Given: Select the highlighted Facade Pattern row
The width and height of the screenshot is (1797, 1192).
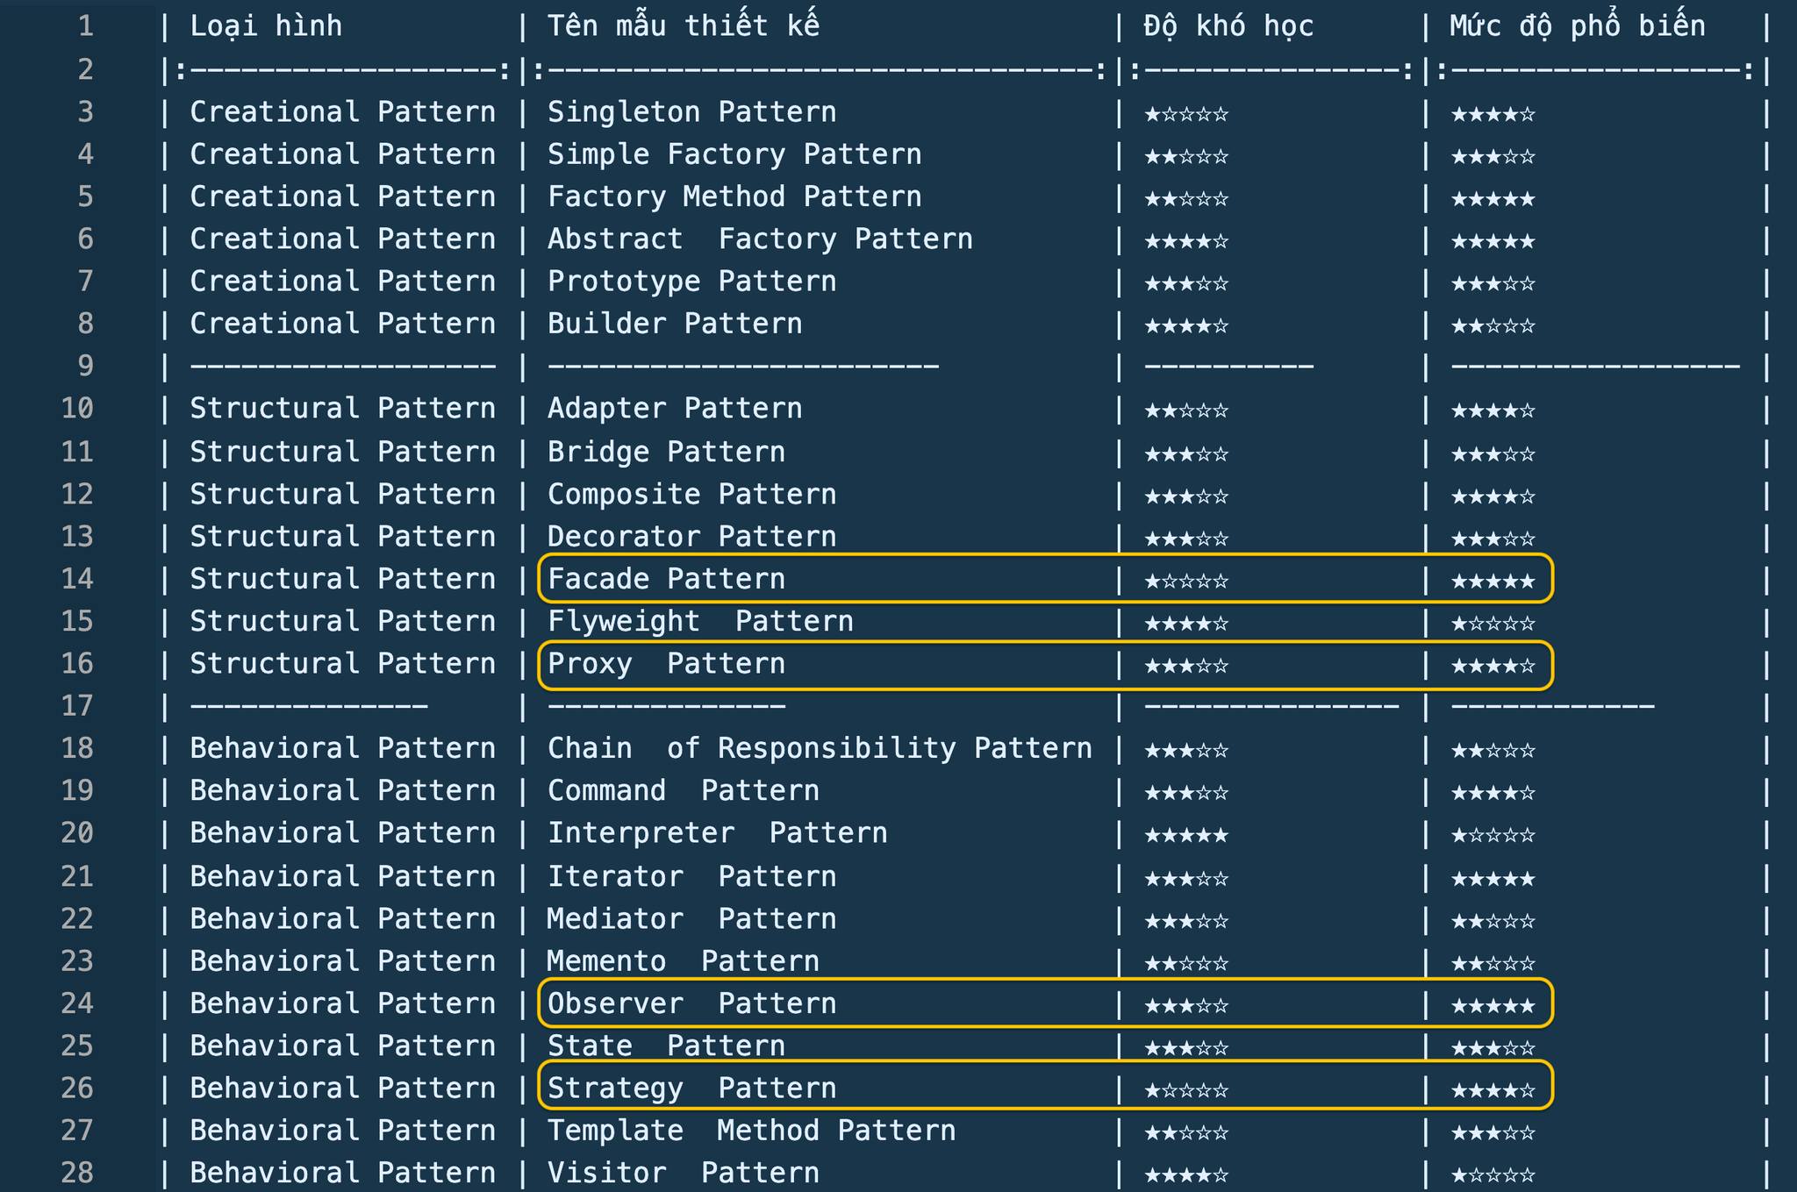Looking at the screenshot, I should [x=1045, y=579].
